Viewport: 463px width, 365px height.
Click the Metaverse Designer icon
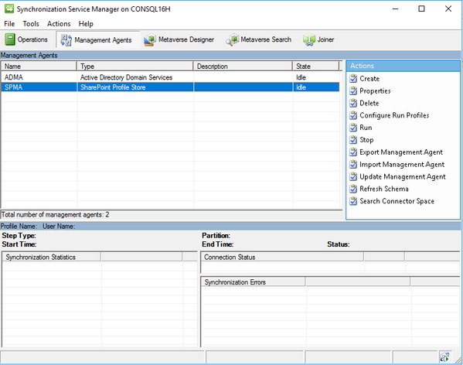click(x=150, y=39)
